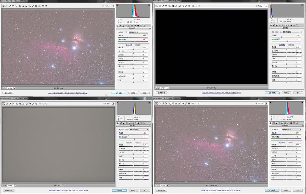Expand ホワイトバランス dropdown in IMG_2214+d8.DNG window
The height and width of the screenshot is (194, 306).
pyautogui.click(x=291, y=130)
